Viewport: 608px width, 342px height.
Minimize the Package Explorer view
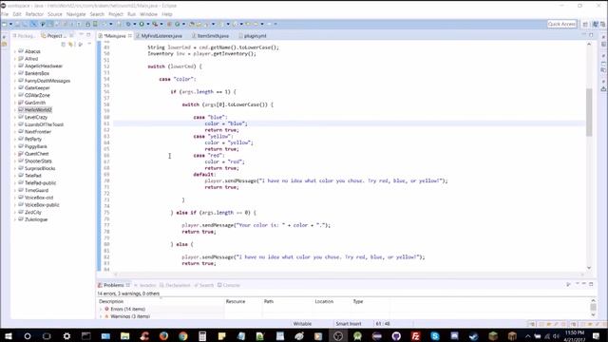pyautogui.click(x=81, y=35)
